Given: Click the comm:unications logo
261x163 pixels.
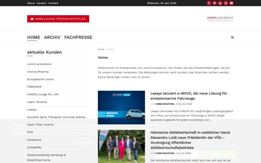Looking at the screenshot, I should (x=220, y=19).
